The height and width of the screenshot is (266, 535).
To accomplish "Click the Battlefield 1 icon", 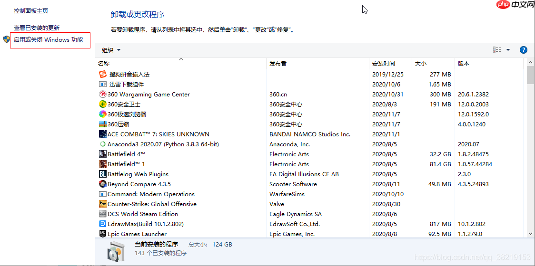I will 103,164.
